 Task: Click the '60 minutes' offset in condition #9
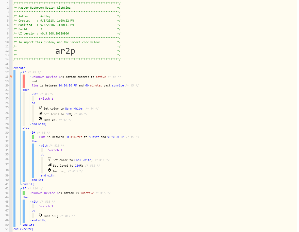[74, 137]
